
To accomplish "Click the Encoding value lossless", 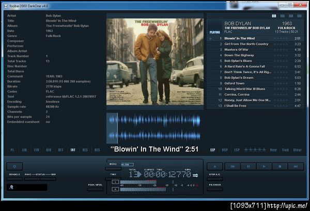I will [53, 102].
